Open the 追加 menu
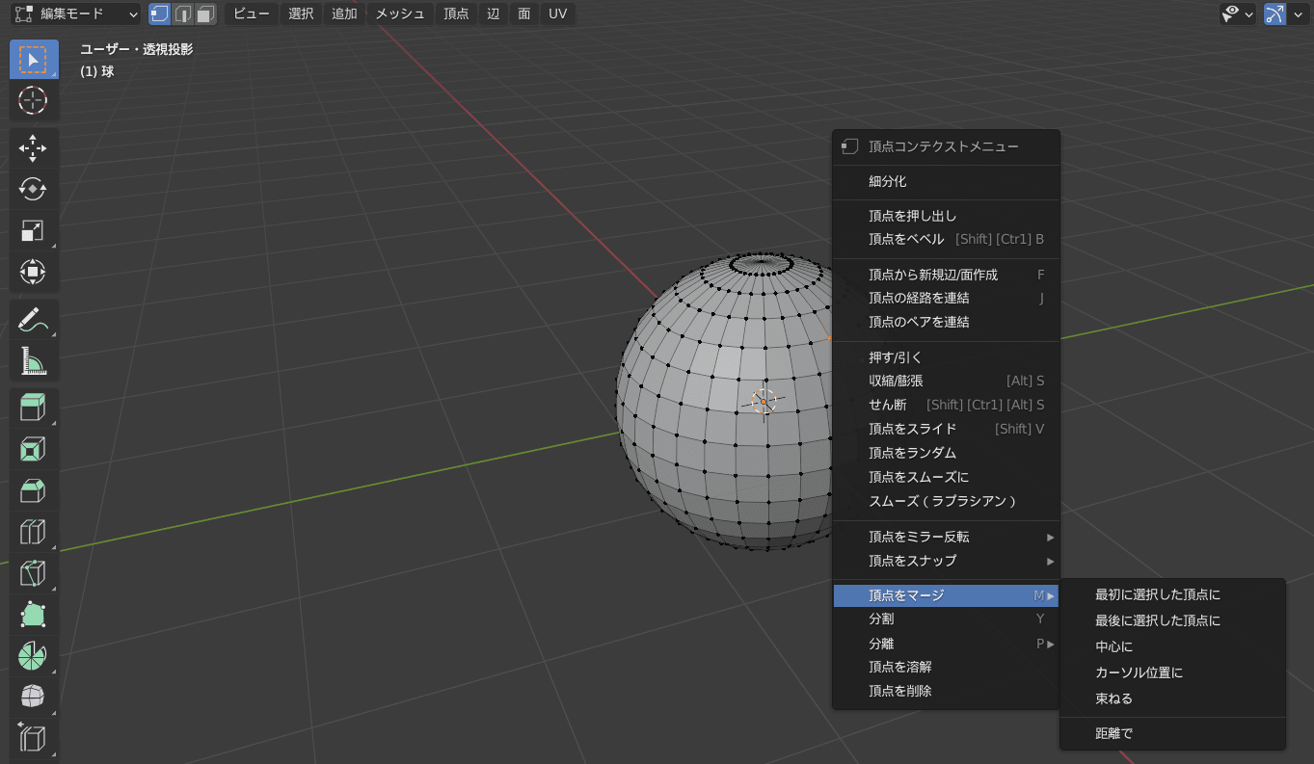 click(344, 13)
